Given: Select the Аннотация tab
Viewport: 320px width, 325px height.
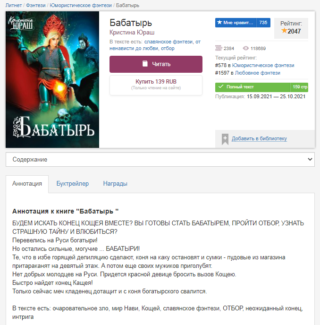Looking at the screenshot, I should (27, 184).
